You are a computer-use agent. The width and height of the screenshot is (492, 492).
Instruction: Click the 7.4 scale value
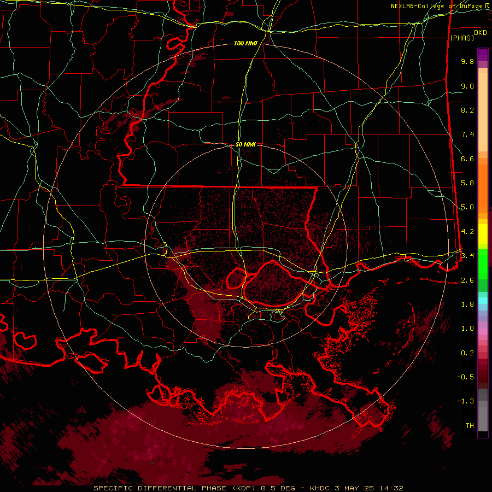pyautogui.click(x=467, y=134)
